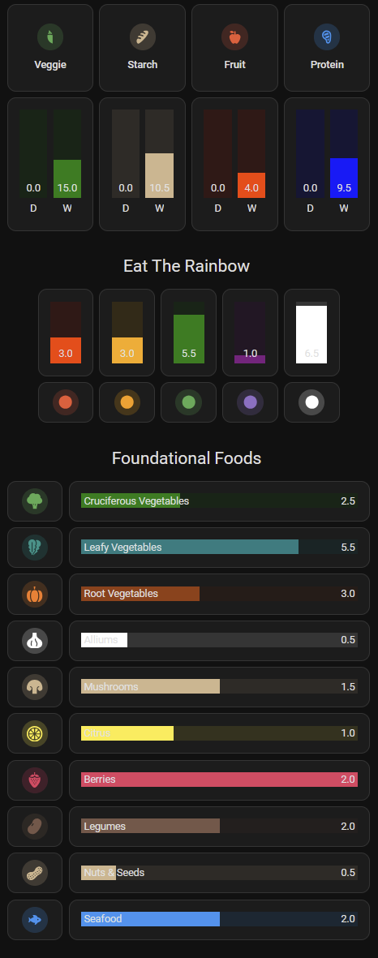Open the Leafy Vegetables progress bar
378x958 pixels.
click(219, 547)
